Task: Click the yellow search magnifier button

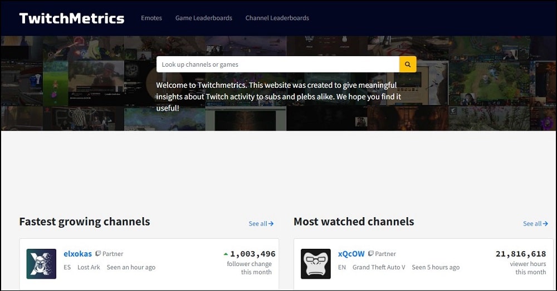Action: point(408,64)
